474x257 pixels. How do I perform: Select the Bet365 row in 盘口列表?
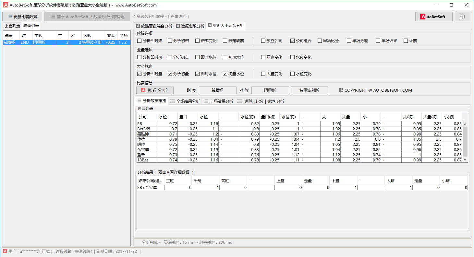[x=300, y=129]
